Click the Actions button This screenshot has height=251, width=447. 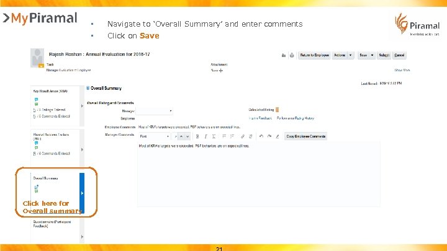(340, 55)
